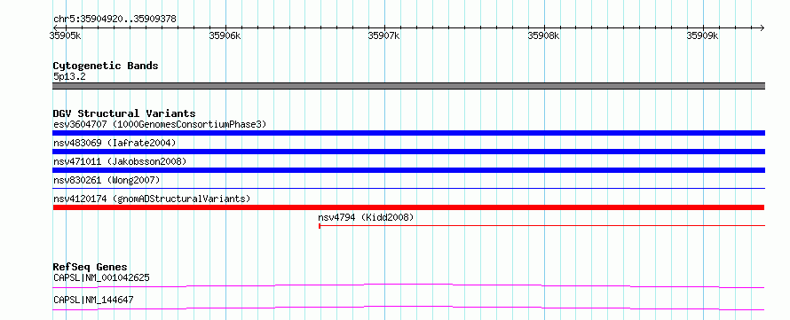The width and height of the screenshot is (790, 320).
Task: Select the gray cytogenetic band bar
Action: coord(408,86)
